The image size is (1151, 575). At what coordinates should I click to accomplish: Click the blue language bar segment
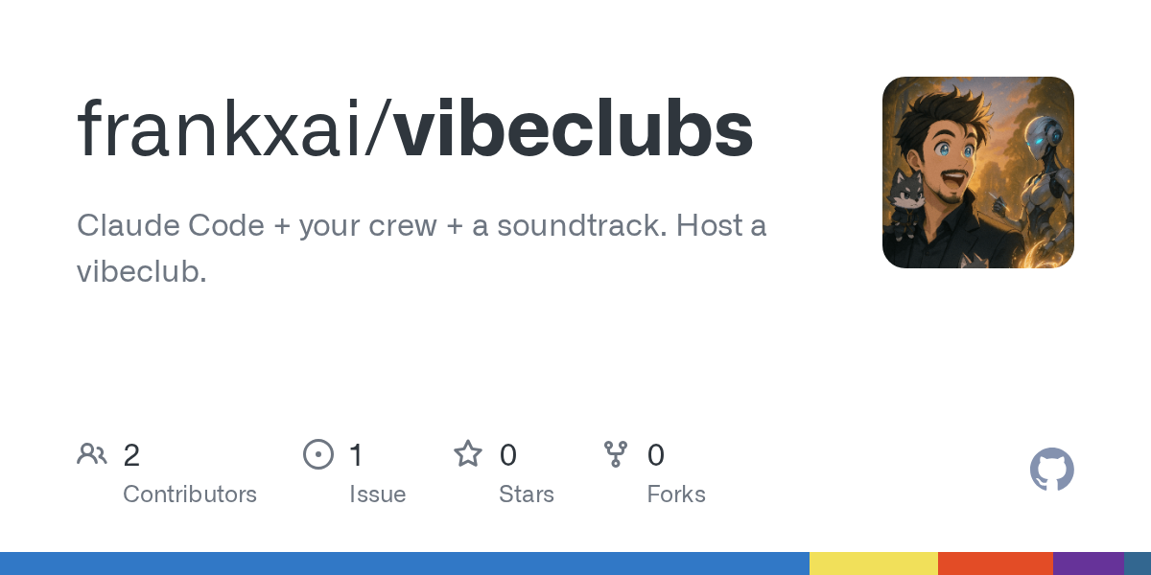coord(405,563)
